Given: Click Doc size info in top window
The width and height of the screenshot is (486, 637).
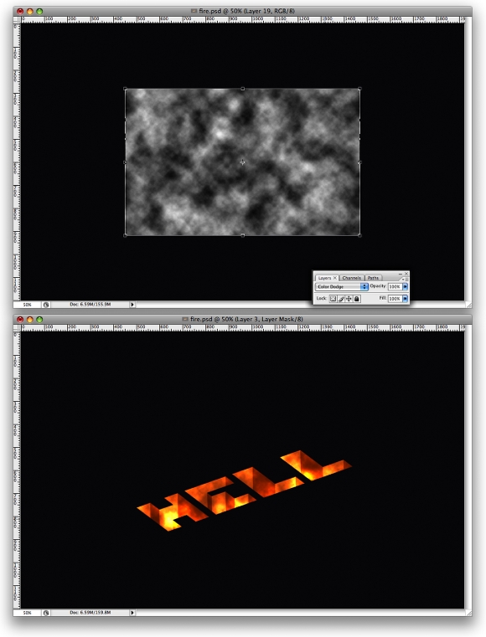Looking at the screenshot, I should point(90,305).
